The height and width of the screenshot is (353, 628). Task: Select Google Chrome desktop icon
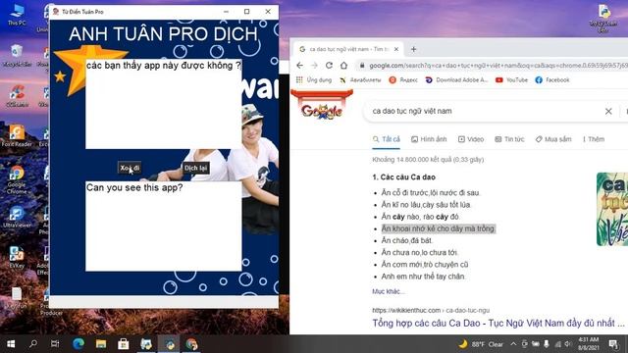tap(17, 179)
